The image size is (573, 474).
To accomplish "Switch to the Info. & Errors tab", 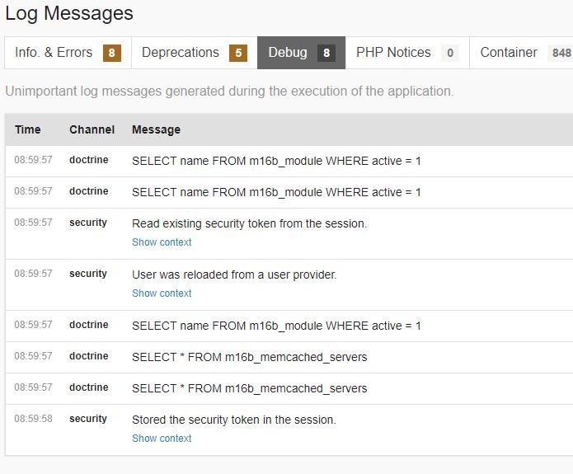I will click(x=54, y=53).
